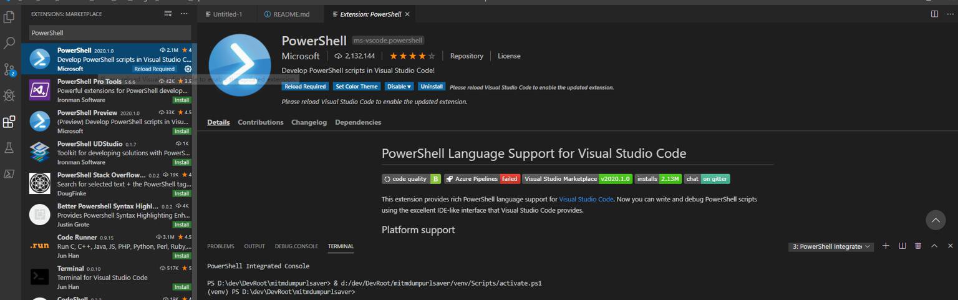Kill the active terminal
The image size is (958, 300).
[918, 246]
